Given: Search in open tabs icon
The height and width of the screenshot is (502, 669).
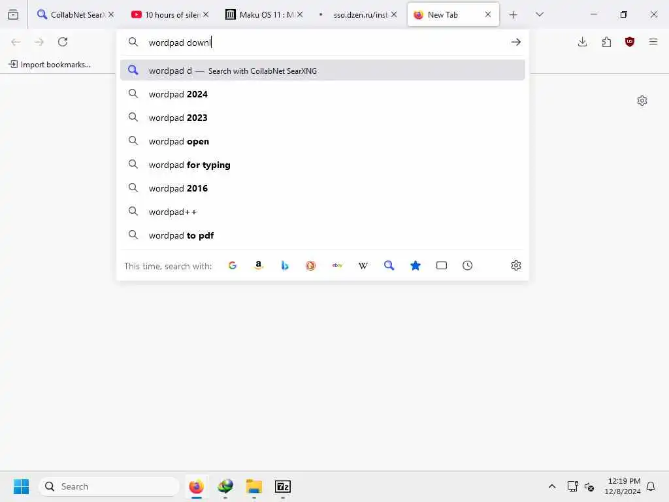Looking at the screenshot, I should [442, 265].
